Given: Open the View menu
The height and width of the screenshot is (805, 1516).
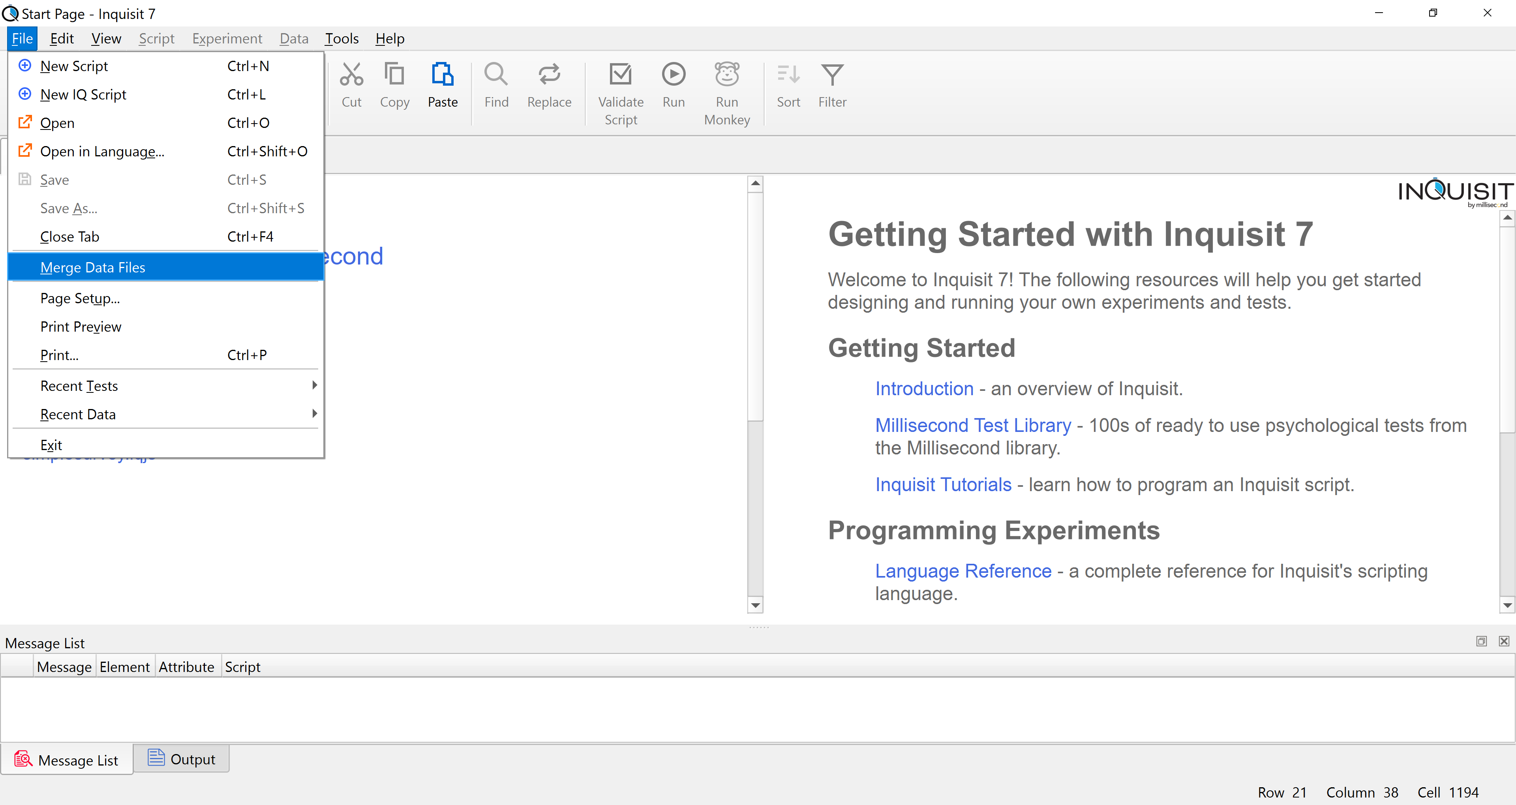Looking at the screenshot, I should pyautogui.click(x=106, y=38).
